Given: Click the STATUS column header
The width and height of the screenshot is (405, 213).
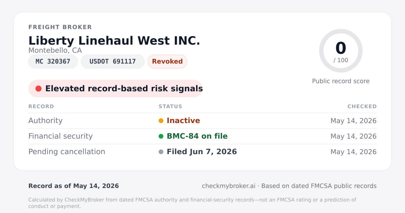Looking at the screenshot, I should tap(170, 106).
